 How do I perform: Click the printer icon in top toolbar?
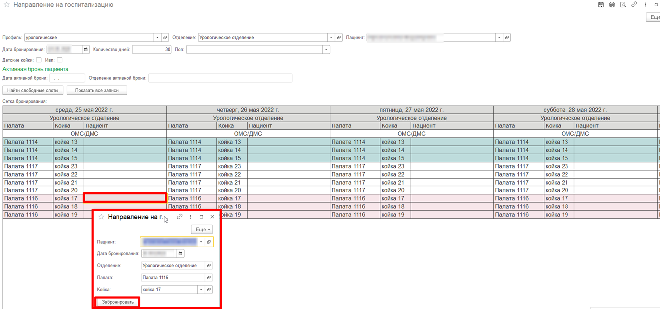click(x=612, y=5)
